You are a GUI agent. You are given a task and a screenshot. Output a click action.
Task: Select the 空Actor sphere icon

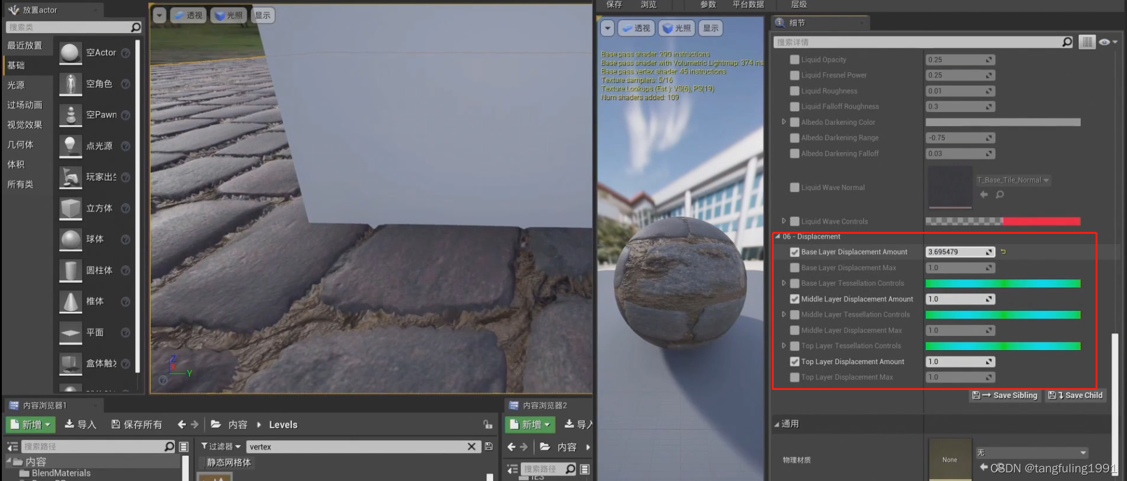70,53
